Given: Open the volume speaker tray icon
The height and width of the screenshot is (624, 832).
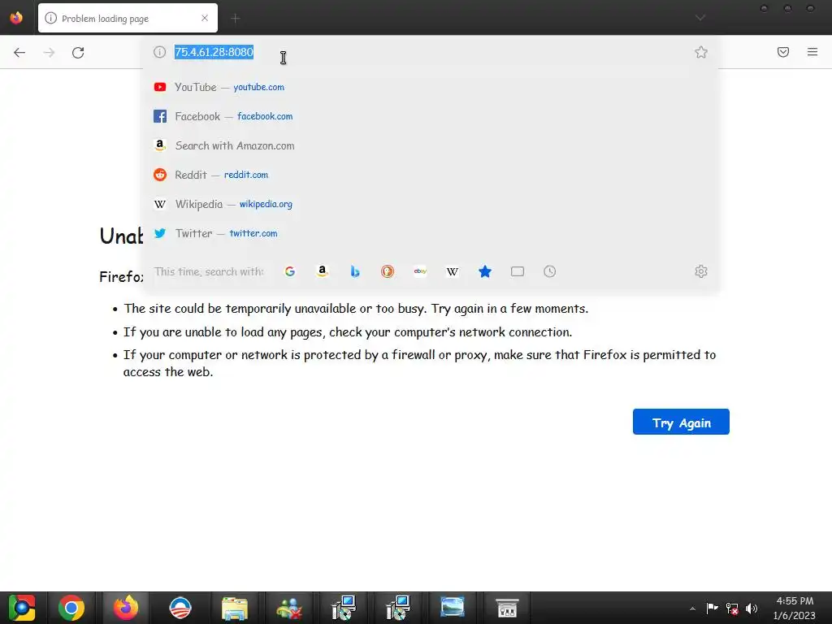Looking at the screenshot, I should pos(752,609).
